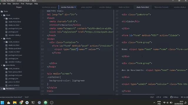Open idade-form.html in the tree
This screenshot has width=188, height=105.
coord(14,22)
